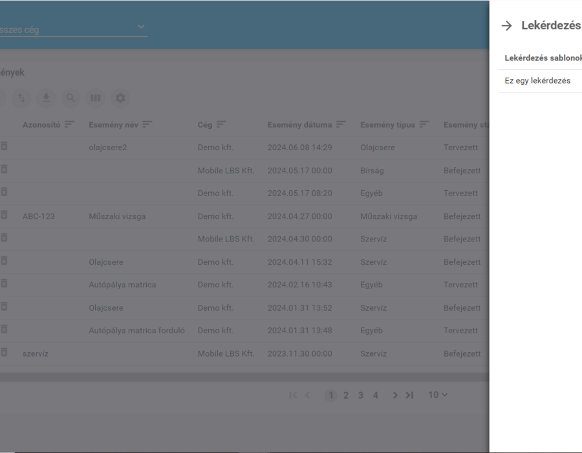
Task: Open the search magnifier tool
Action: pos(70,98)
